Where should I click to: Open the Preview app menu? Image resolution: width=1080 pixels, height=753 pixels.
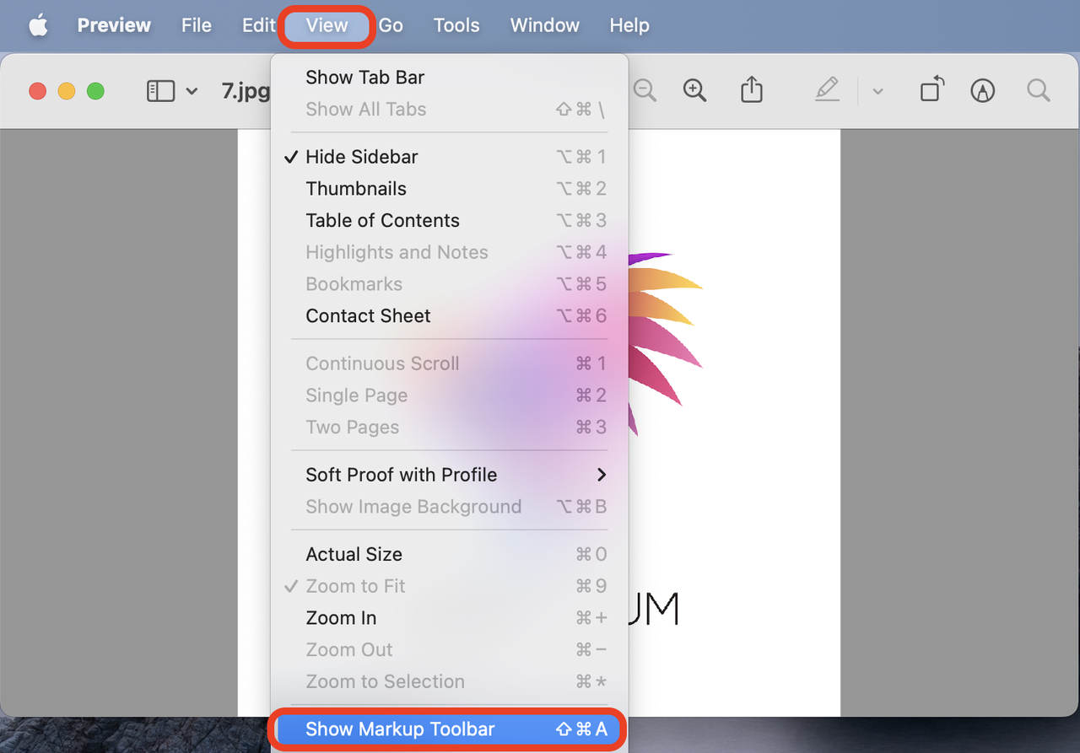(x=114, y=25)
